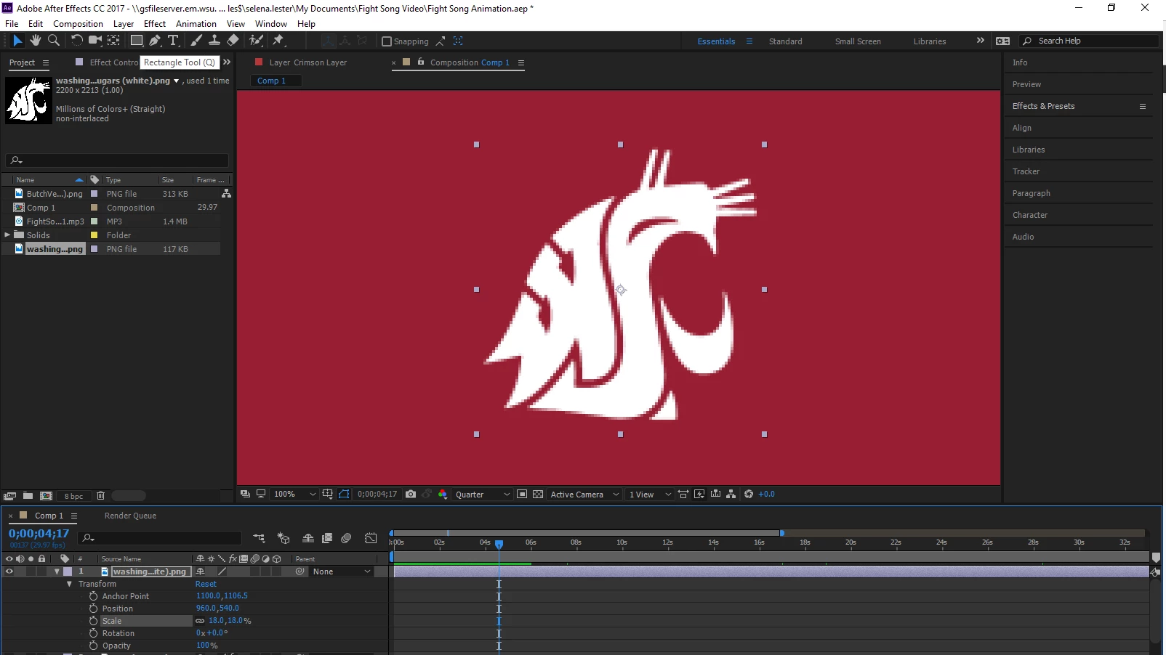This screenshot has height=655, width=1166.
Task: Click the Graph Editor icon in timeline
Action: 371,538
